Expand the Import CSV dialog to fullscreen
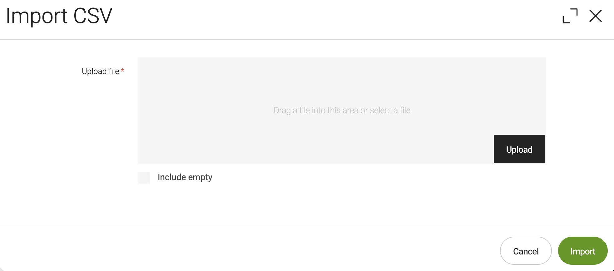The width and height of the screenshot is (614, 271). pos(570,16)
